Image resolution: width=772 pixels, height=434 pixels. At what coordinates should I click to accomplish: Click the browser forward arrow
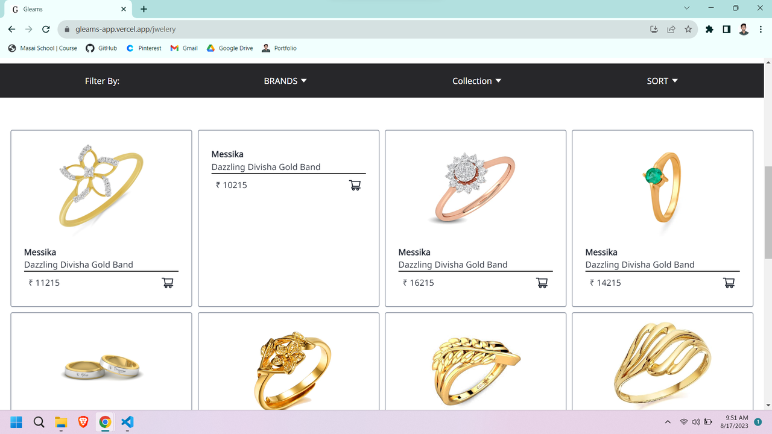click(x=28, y=29)
